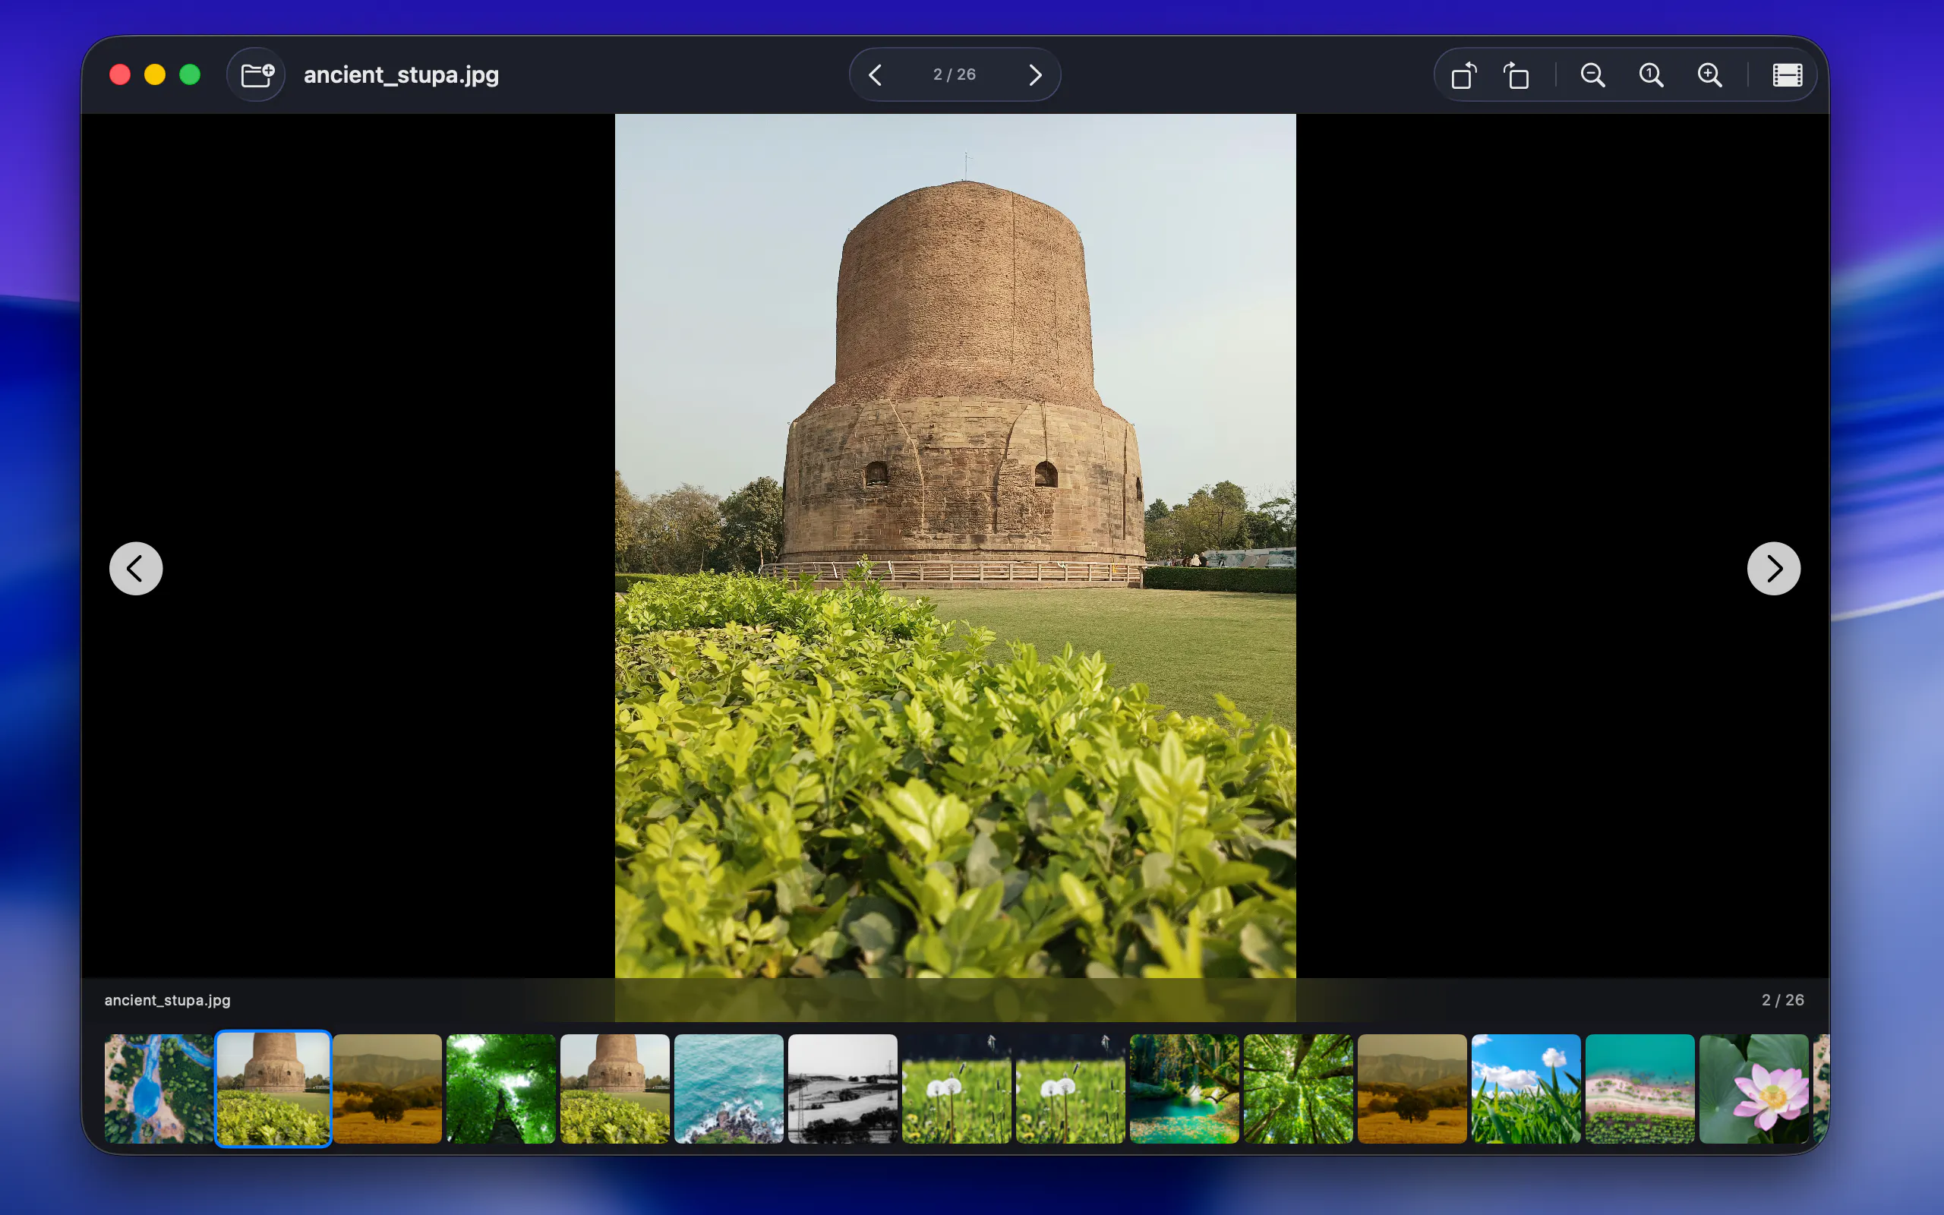Zoom in on the image
Screen dimensions: 1944x1215
coord(1709,74)
